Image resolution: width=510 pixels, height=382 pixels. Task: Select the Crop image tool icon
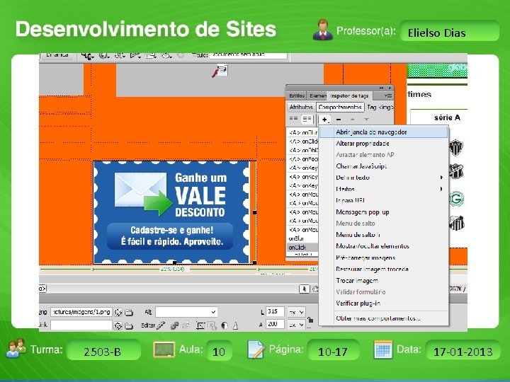[200, 325]
